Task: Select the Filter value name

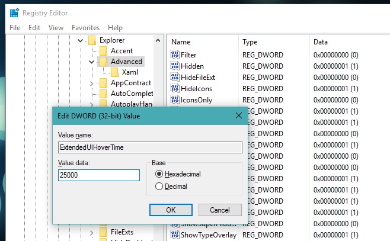Action: (188, 54)
